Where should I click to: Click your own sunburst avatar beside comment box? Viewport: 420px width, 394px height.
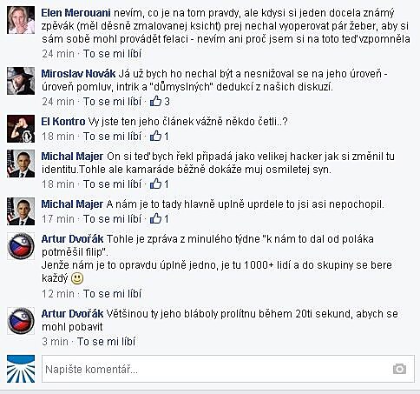coord(21,369)
